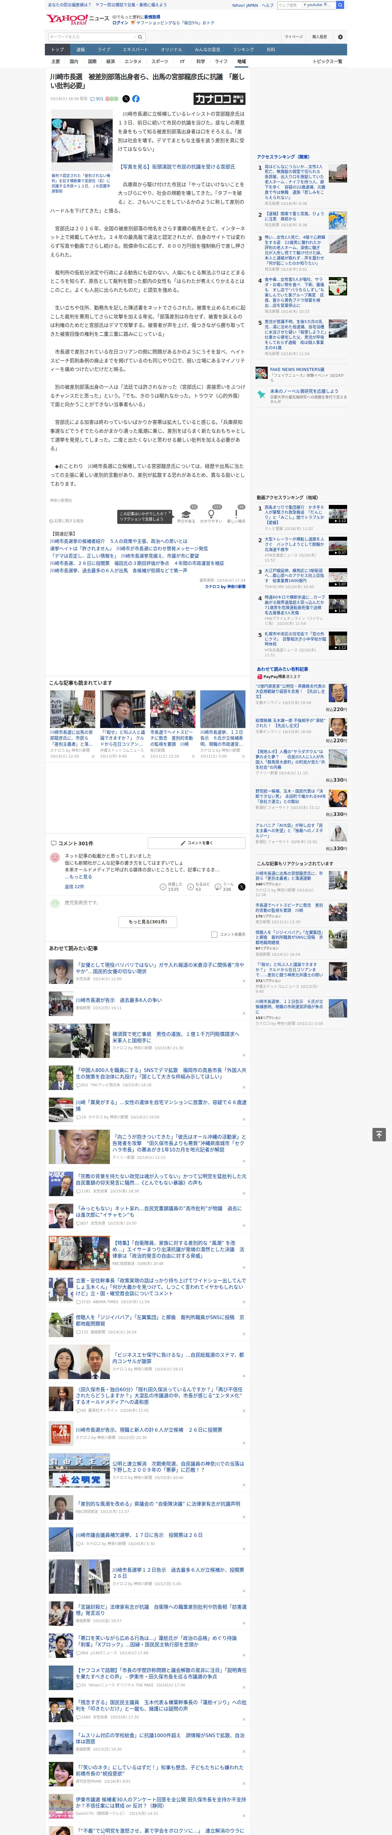The image size is (392, 1835).
Task: Open the 速報 navigation tab
Action: [x=80, y=50]
